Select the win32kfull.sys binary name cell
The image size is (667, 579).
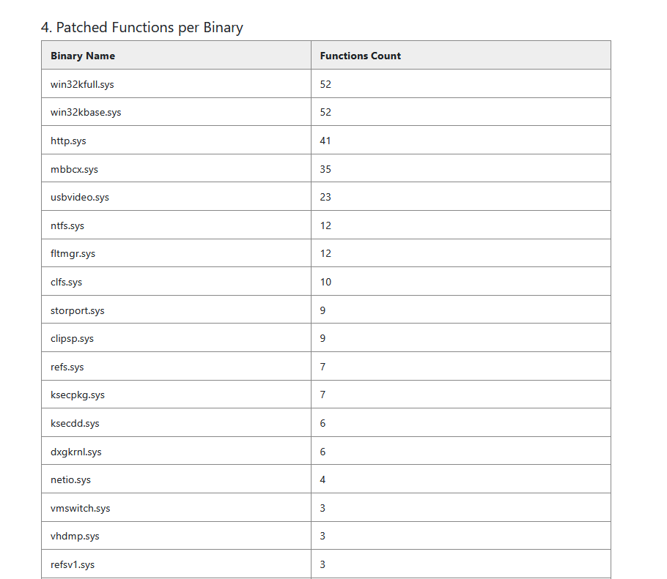coord(82,84)
